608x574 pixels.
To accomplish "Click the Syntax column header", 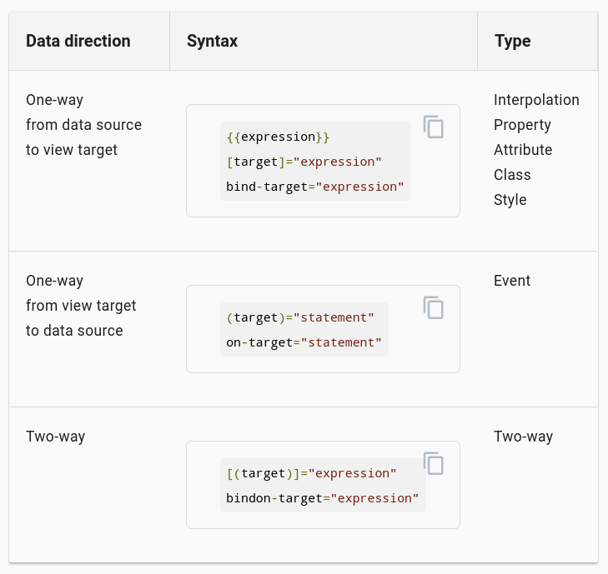I will coord(212,41).
